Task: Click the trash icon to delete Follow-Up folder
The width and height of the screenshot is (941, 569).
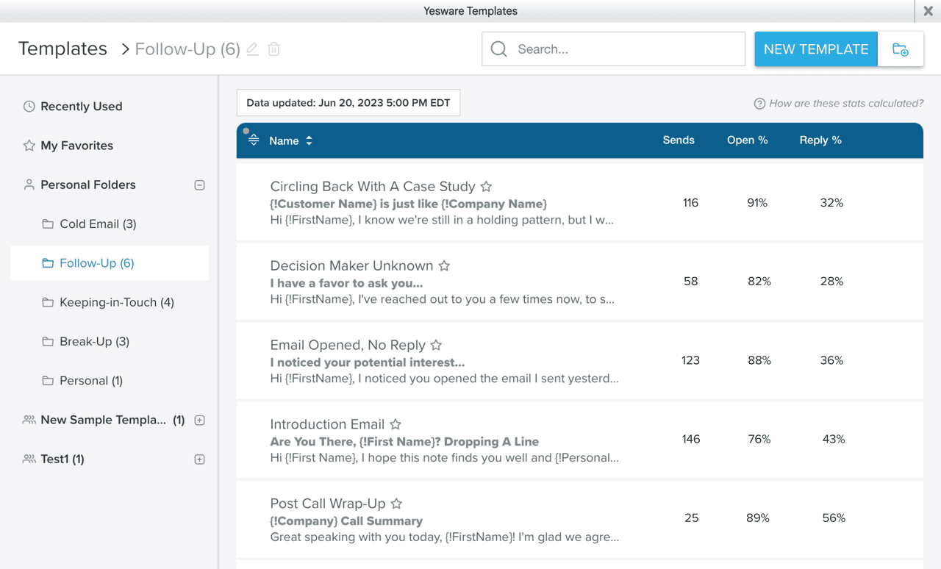Action: pos(273,49)
